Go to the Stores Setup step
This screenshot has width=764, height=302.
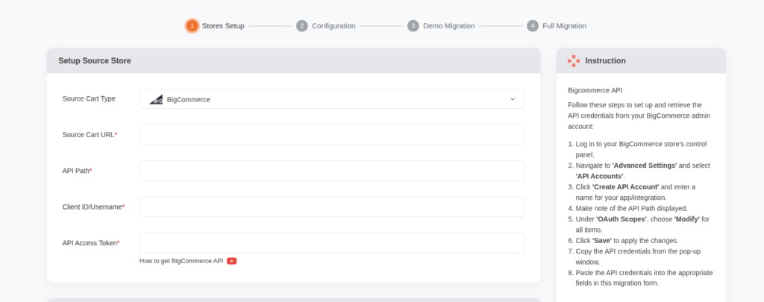tap(223, 26)
